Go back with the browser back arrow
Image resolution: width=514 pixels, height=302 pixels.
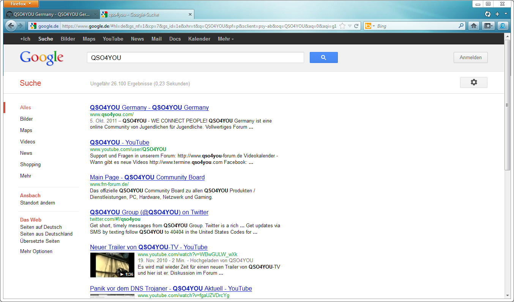coord(11,26)
